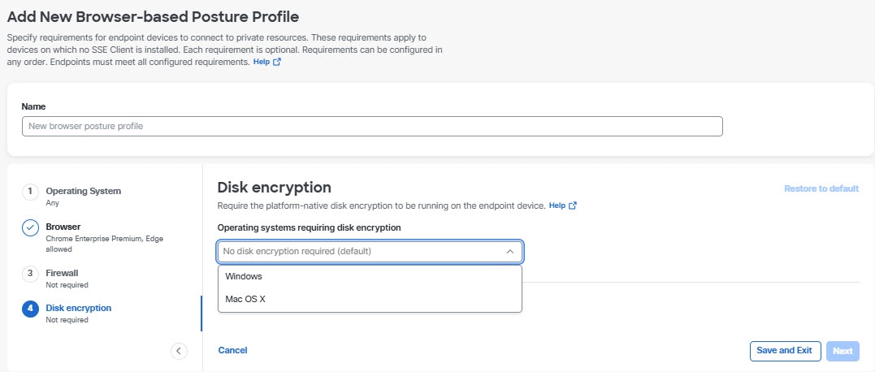Screen dimensions: 875x372
Task: Select the Operating System step
Action: (x=83, y=191)
